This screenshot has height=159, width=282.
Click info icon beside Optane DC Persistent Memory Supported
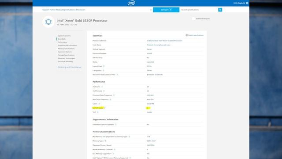[130, 158]
